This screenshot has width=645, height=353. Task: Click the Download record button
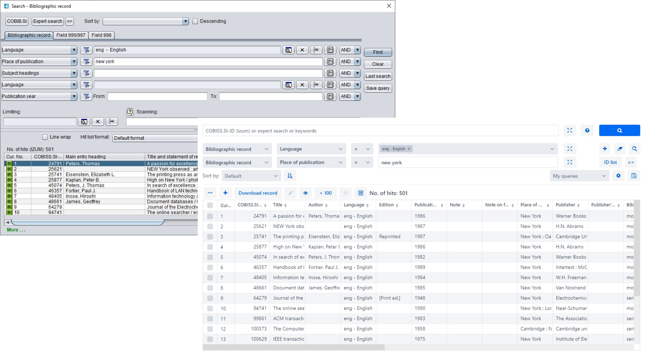(258, 193)
